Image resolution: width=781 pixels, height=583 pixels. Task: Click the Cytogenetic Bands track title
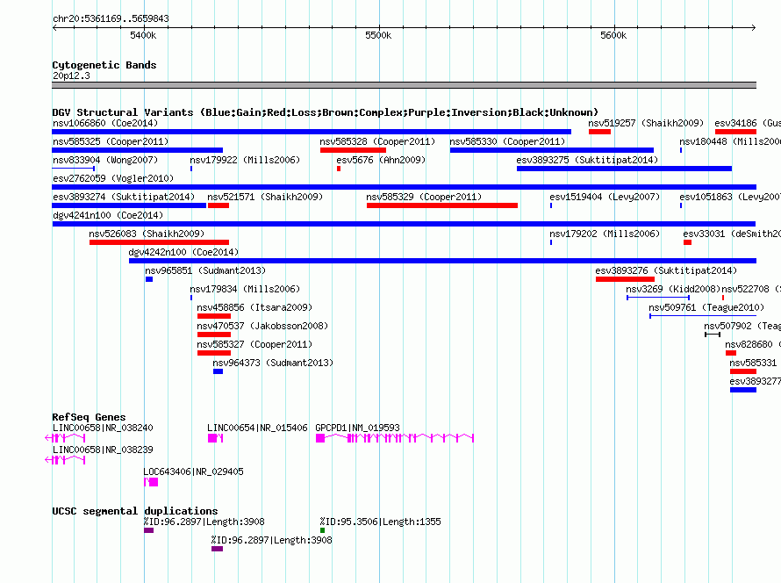(104, 65)
